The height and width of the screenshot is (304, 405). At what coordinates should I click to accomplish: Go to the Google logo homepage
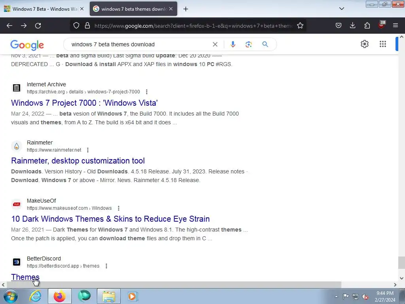coord(27,45)
